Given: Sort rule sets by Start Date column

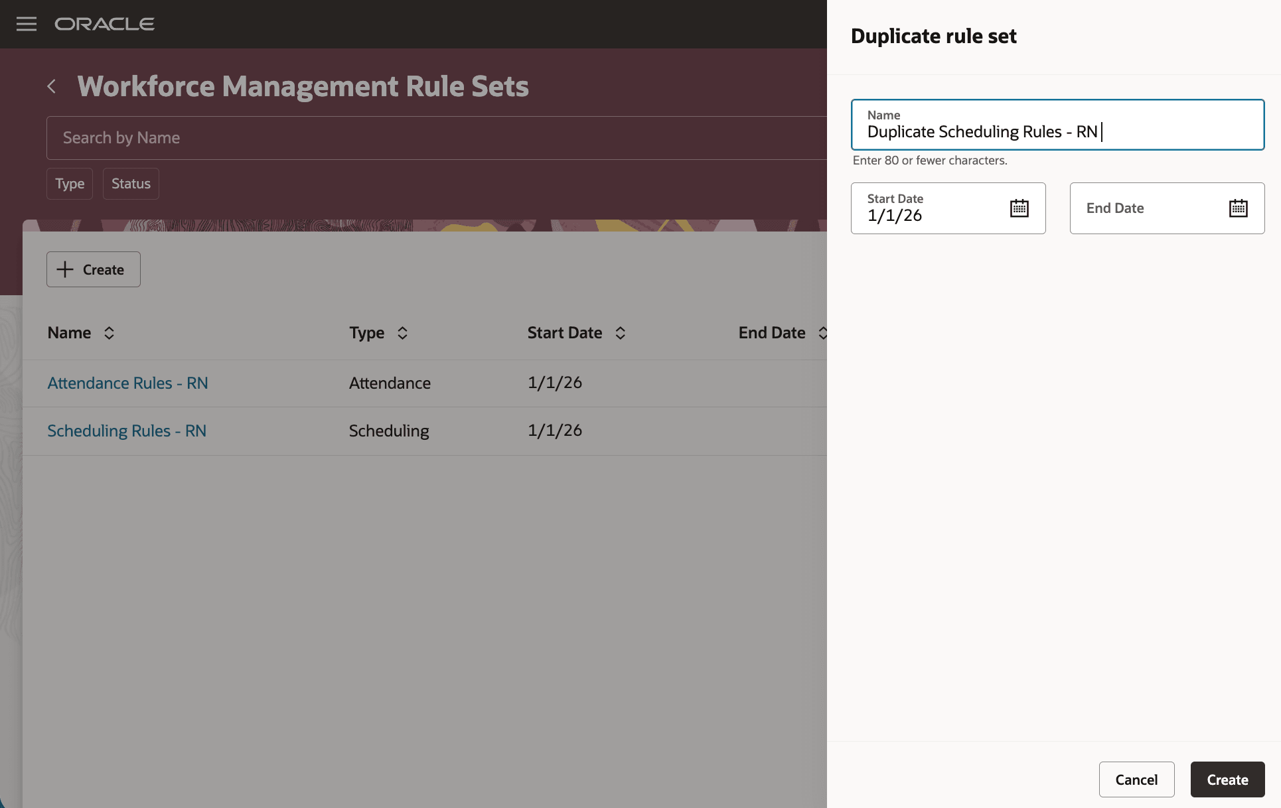Looking at the screenshot, I should point(620,332).
